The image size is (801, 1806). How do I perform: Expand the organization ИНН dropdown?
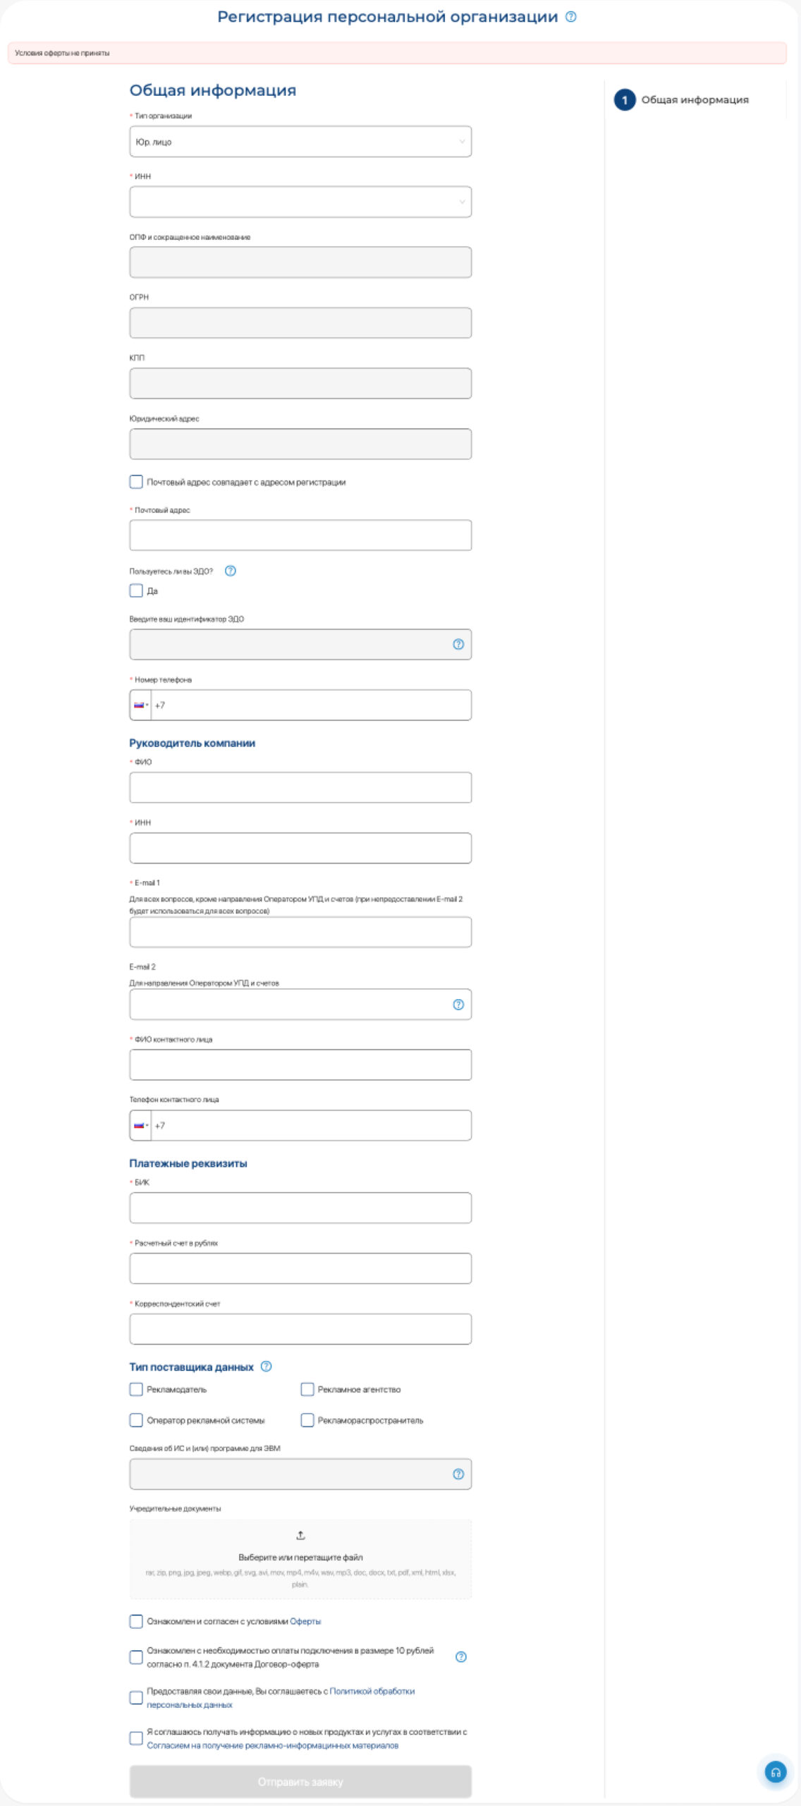[x=300, y=202]
